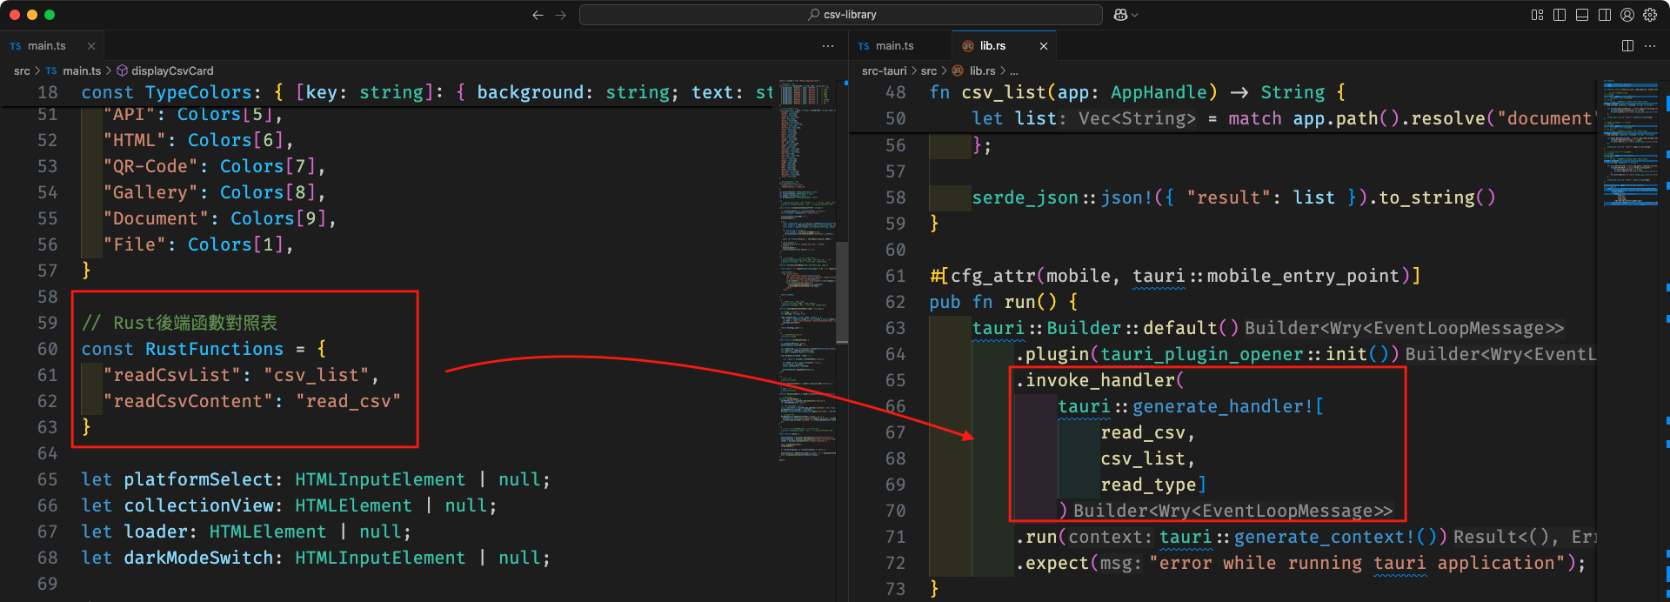Click line number 62 in lib.rs gutter
Screen dimensions: 1670x602
pyautogui.click(x=895, y=302)
